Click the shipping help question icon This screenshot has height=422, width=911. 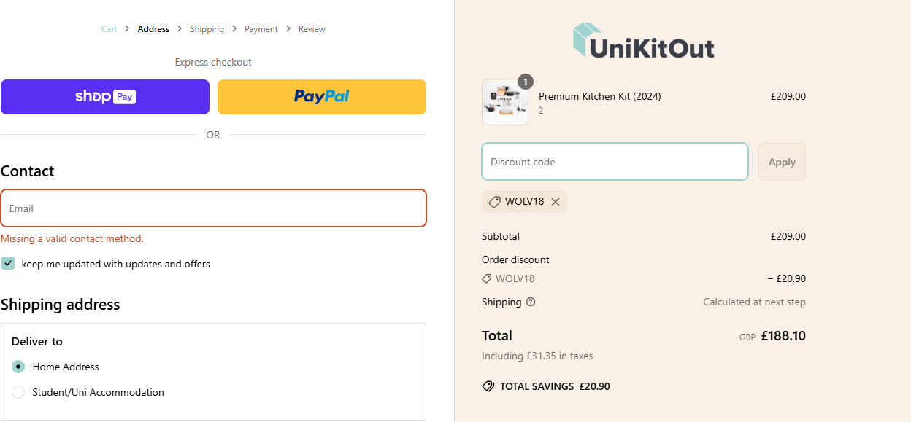point(531,302)
